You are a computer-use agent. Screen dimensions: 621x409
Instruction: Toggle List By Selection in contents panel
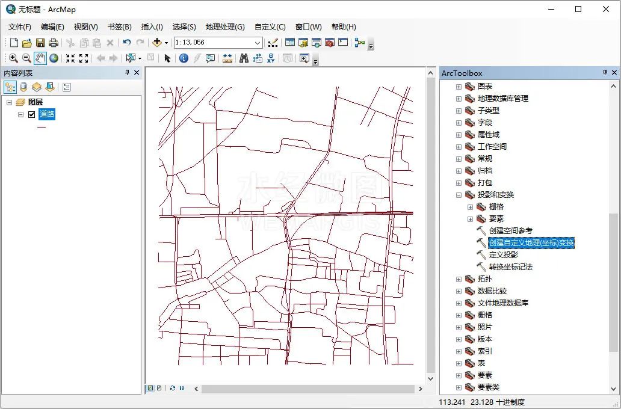[51, 87]
